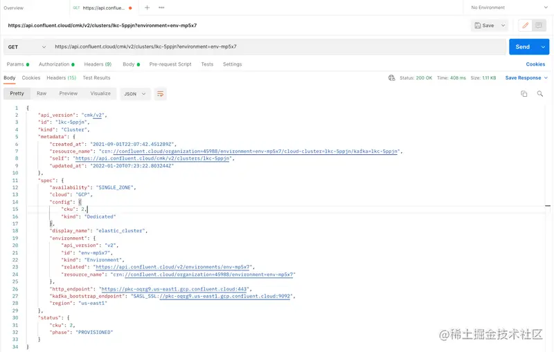Search the response with magnifier icon
554x352 pixels.
[540, 94]
